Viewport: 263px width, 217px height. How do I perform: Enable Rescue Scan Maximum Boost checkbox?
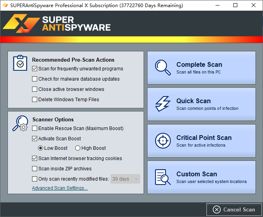pos(34,128)
